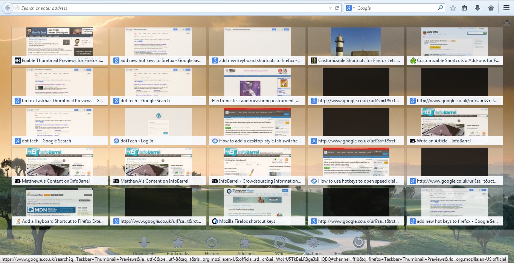Click the search magnifier icon in search box

(440, 8)
